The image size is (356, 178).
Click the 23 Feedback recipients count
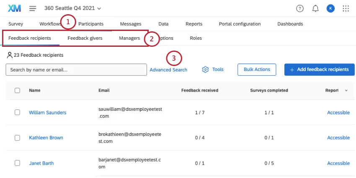pos(35,55)
